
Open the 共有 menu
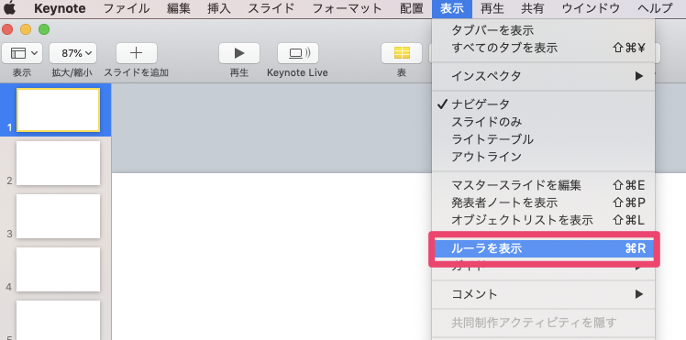coord(533,8)
